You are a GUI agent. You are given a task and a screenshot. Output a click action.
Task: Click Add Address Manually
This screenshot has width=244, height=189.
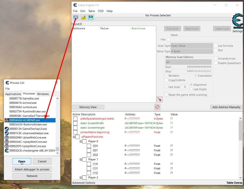click(226, 107)
